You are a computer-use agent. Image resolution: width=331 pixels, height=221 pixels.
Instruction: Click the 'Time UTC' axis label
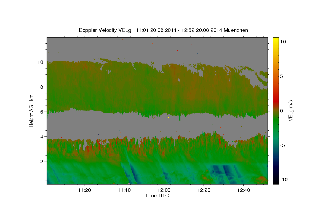(x=157, y=196)
